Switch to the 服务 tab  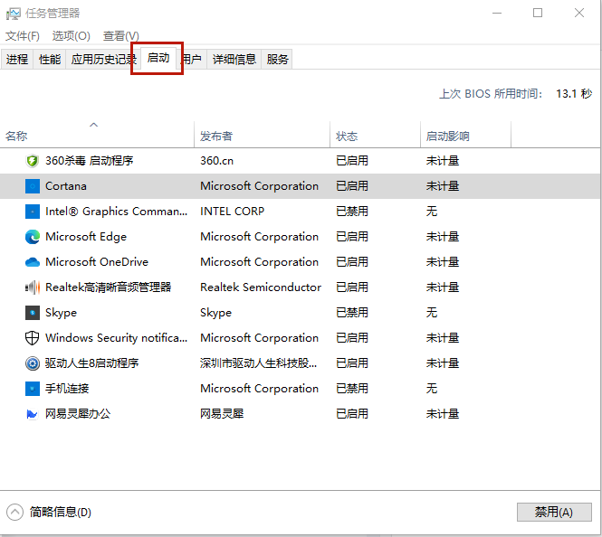[x=277, y=59]
